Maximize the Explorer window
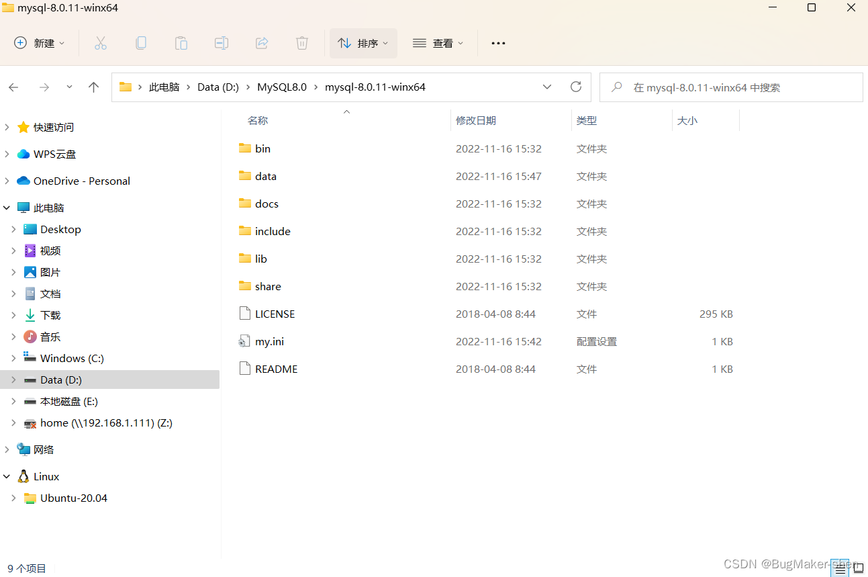The width and height of the screenshot is (868, 577). (x=811, y=7)
